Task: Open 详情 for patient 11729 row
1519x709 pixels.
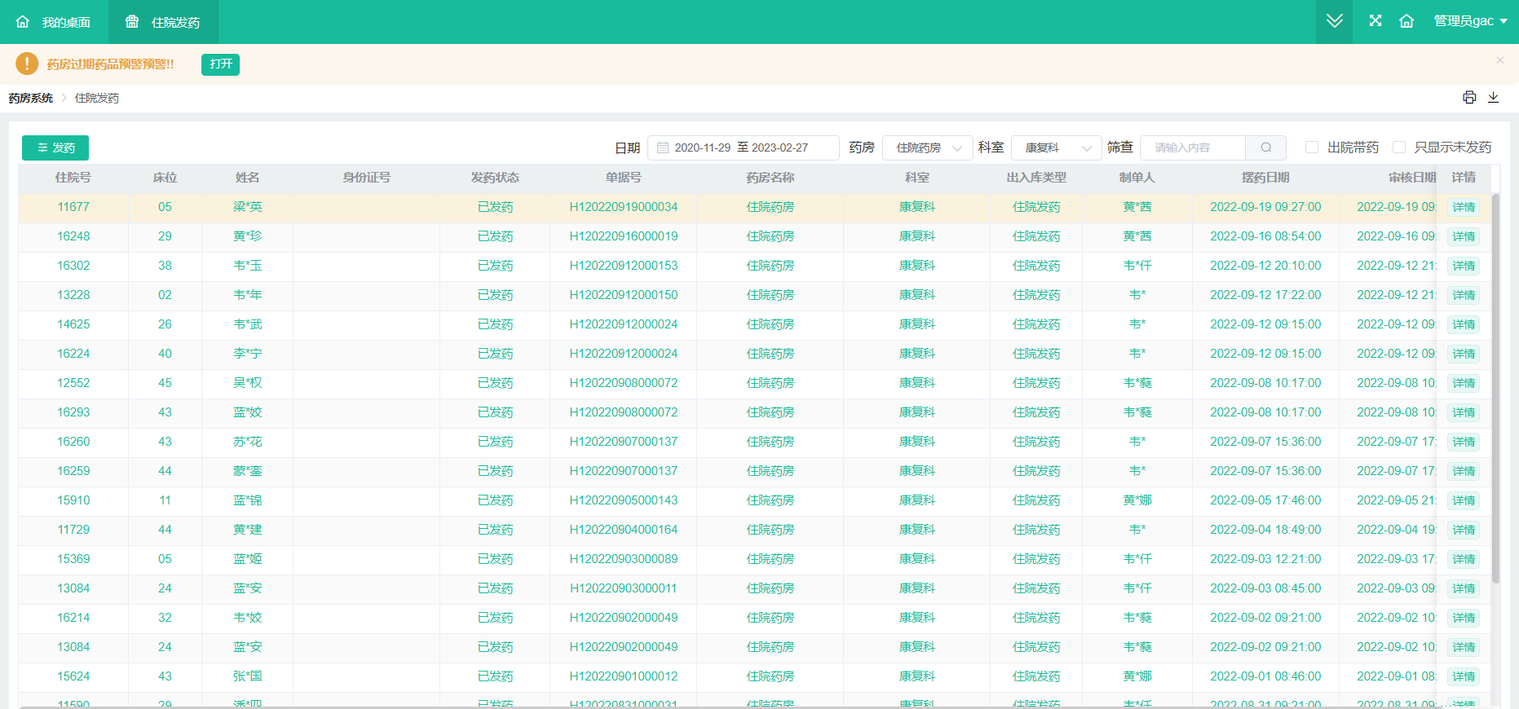Action: click(1464, 530)
